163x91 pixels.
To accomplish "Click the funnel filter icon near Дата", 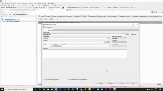I will pos(70,10).
